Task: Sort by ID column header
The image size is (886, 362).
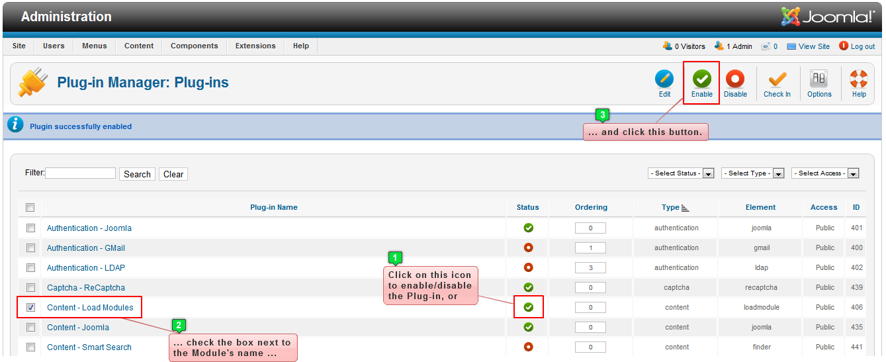Action: pyautogui.click(x=856, y=207)
